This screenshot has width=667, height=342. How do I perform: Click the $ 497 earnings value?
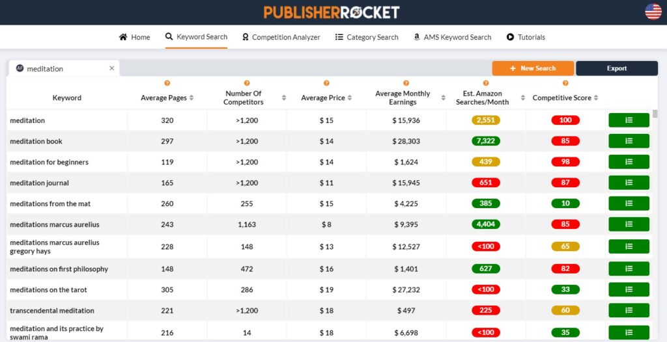point(406,311)
